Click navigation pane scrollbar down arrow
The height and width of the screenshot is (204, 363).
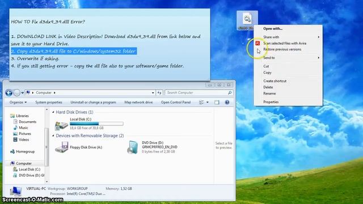click(47, 182)
